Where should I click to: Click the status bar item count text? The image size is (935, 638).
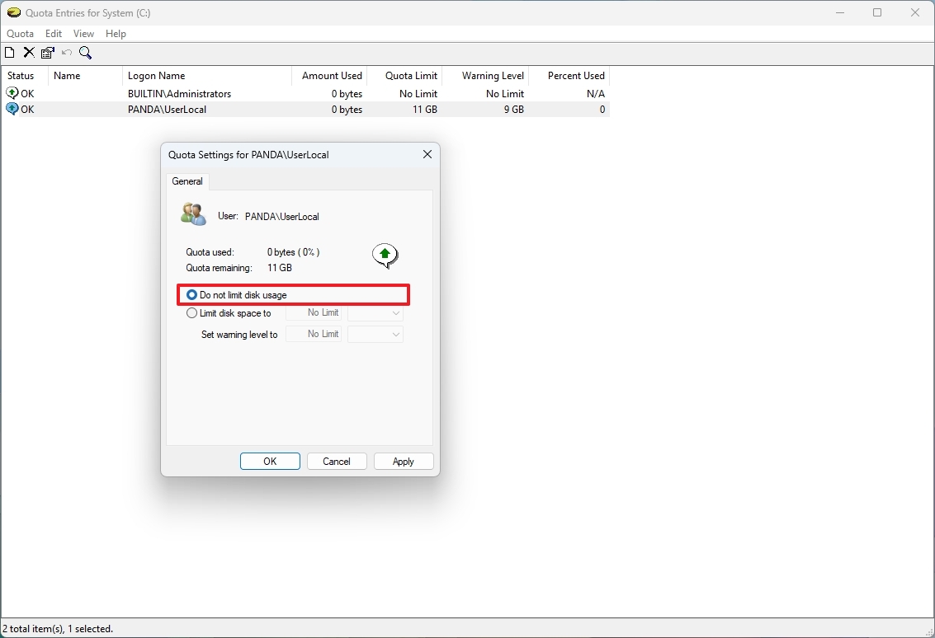58,628
